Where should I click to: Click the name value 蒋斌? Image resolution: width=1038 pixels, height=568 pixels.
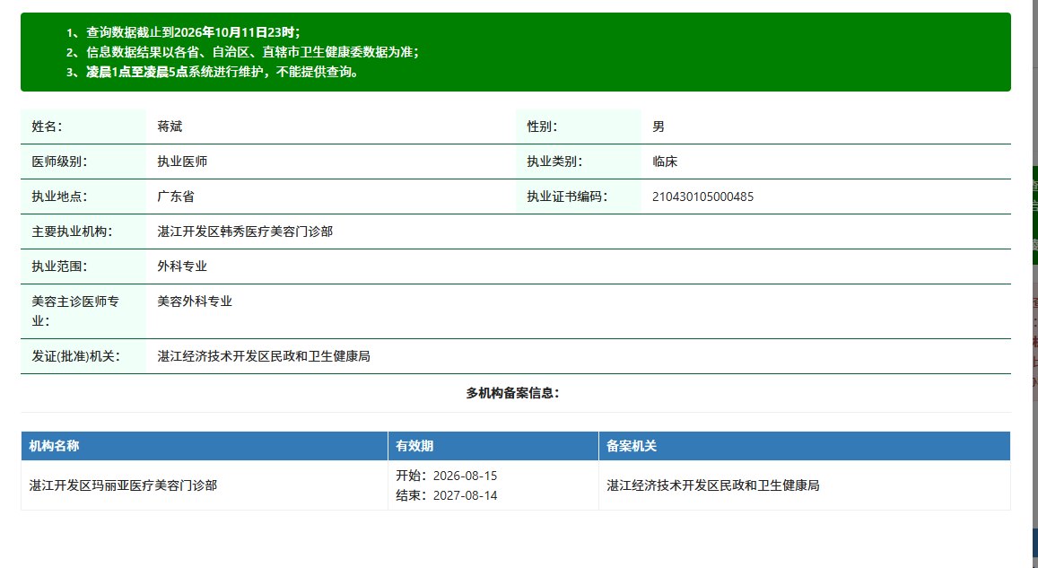170,127
